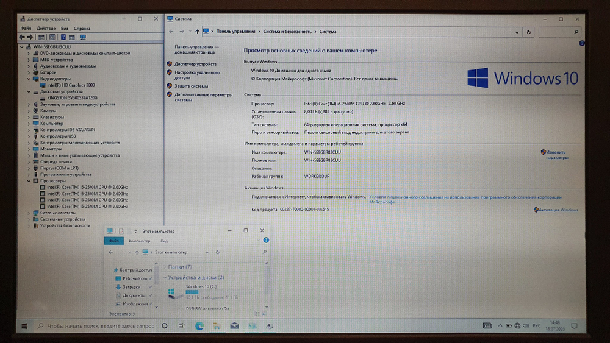Click Быстрый доступ in Explorer sidebar

point(136,270)
